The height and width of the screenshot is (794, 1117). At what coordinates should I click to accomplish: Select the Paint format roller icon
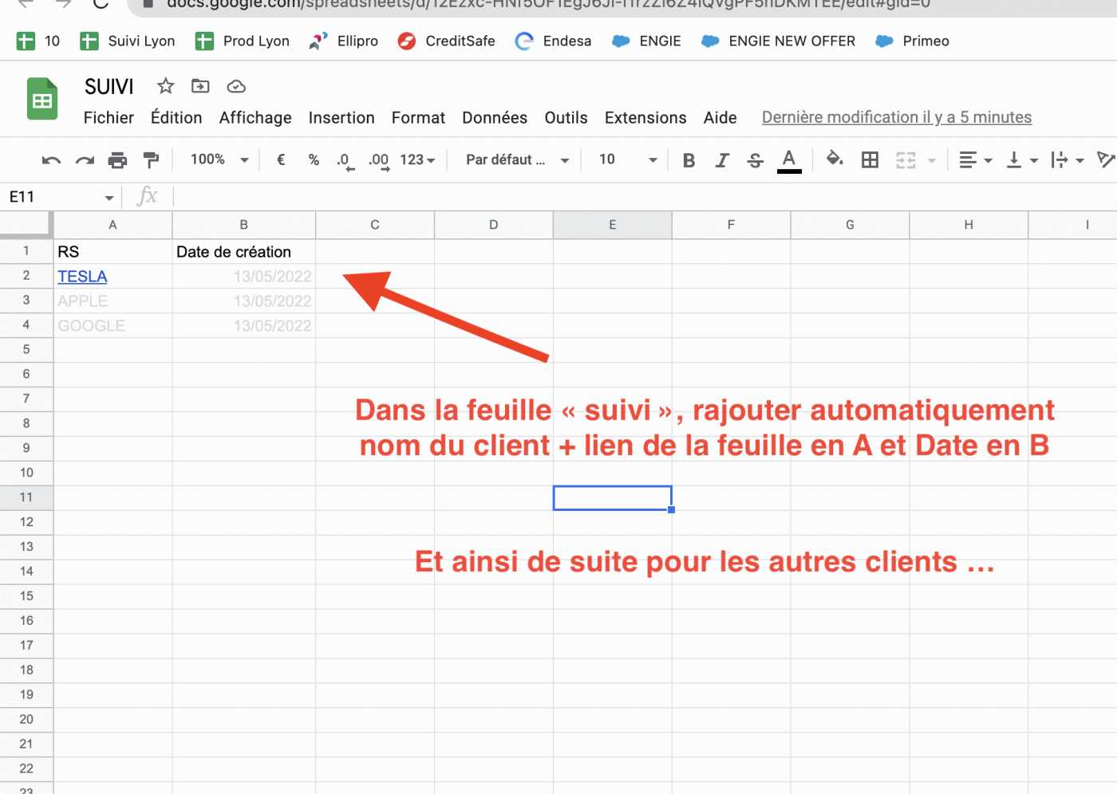click(151, 160)
